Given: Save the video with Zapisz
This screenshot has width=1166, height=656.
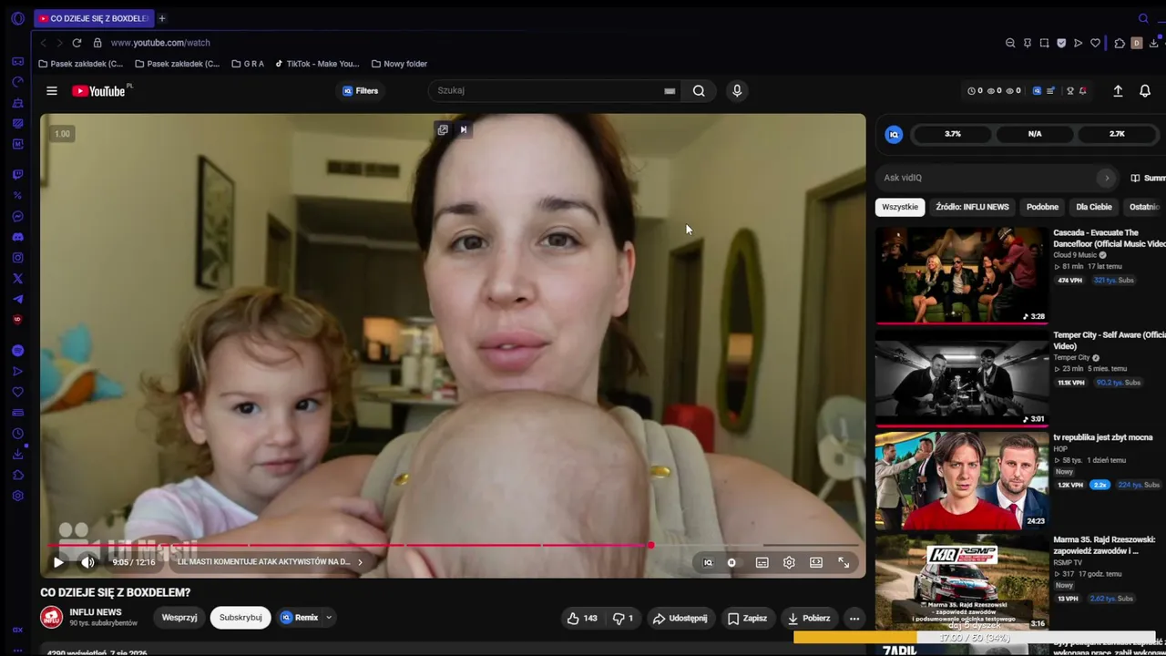Looking at the screenshot, I should [x=747, y=619].
